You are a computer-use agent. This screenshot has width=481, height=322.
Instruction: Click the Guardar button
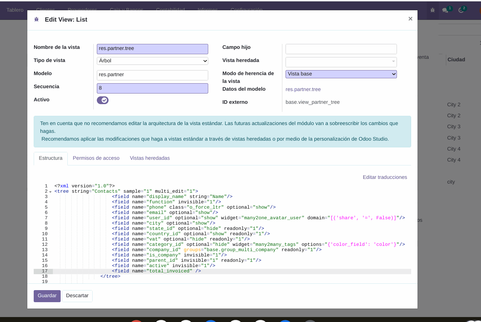click(x=47, y=296)
